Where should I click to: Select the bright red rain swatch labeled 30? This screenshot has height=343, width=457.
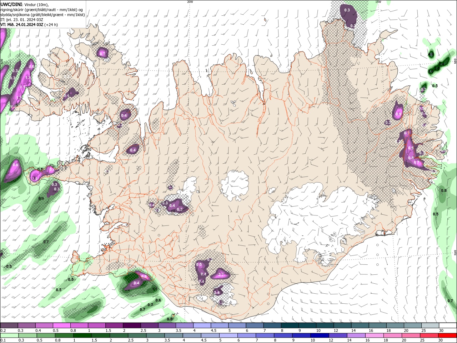click(x=448, y=335)
